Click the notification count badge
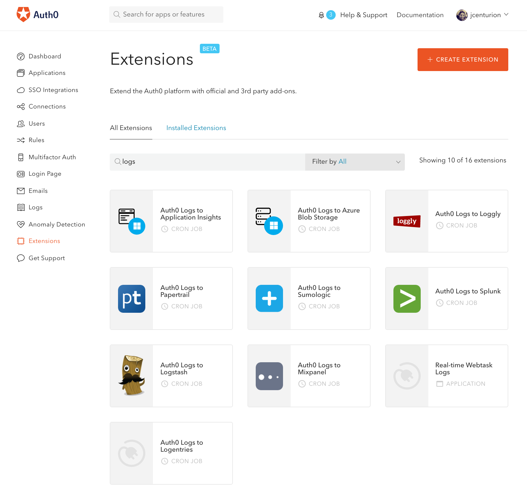 coord(331,15)
